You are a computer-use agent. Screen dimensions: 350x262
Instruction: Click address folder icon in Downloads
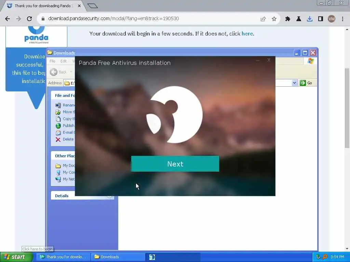click(x=67, y=83)
